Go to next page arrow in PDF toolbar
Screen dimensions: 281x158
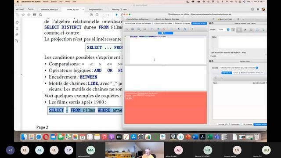pyautogui.click(x=97, y=15)
